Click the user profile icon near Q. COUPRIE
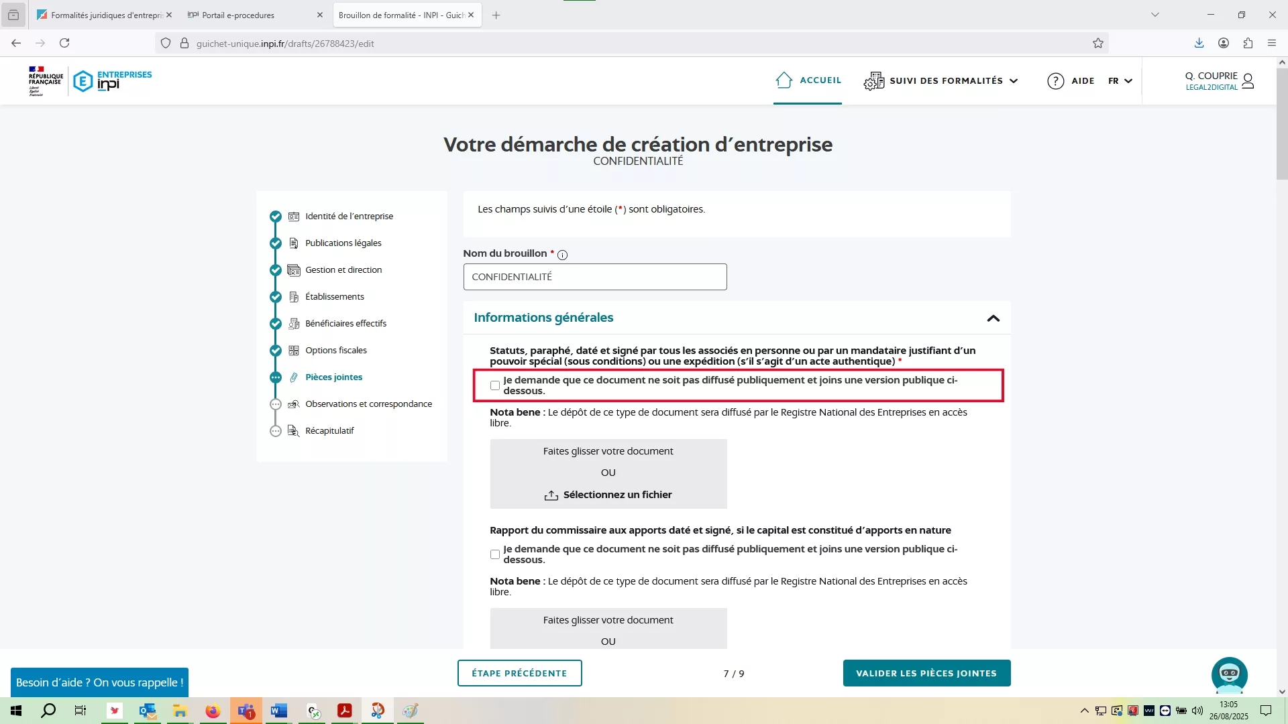1288x724 pixels. click(1248, 81)
